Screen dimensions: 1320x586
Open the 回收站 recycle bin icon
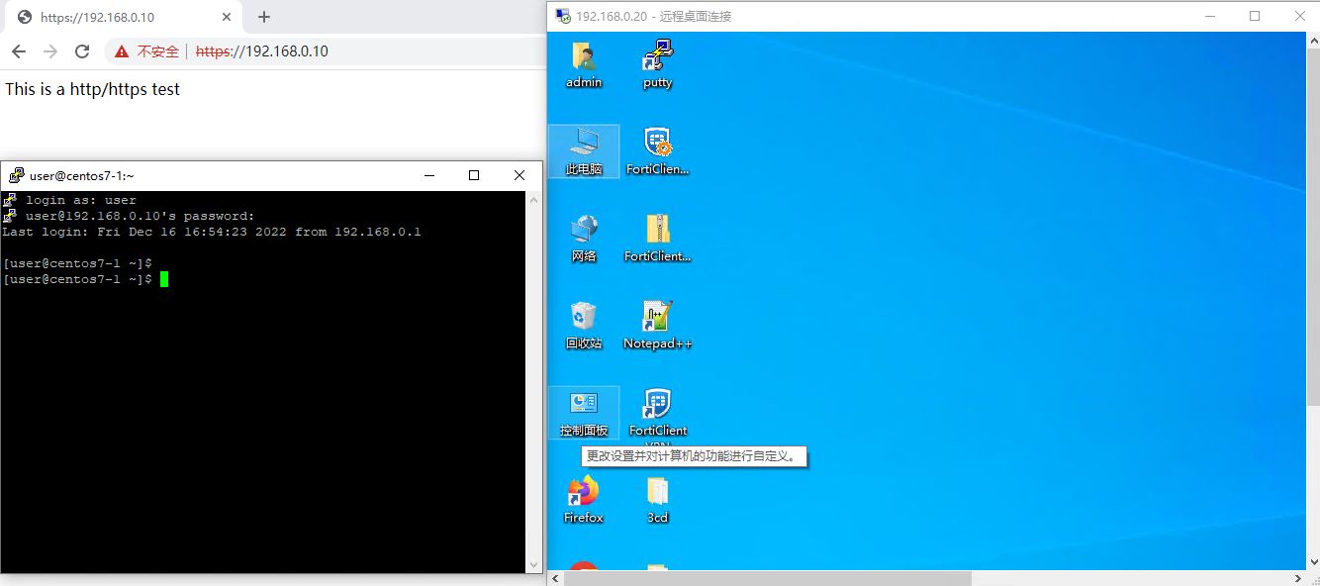coord(584,319)
